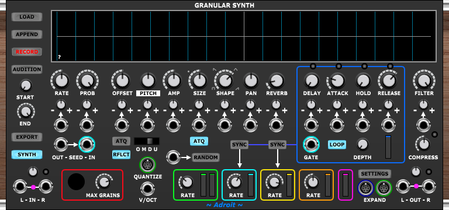
Task: Click the output level knob above L-OUT-R
Action: [416, 171]
